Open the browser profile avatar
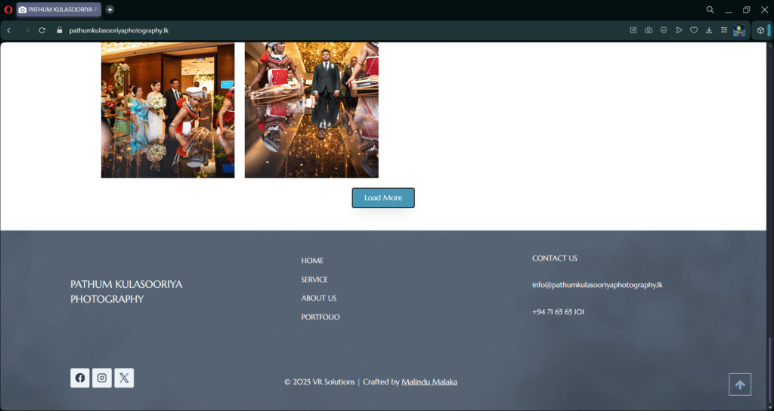 coord(739,30)
